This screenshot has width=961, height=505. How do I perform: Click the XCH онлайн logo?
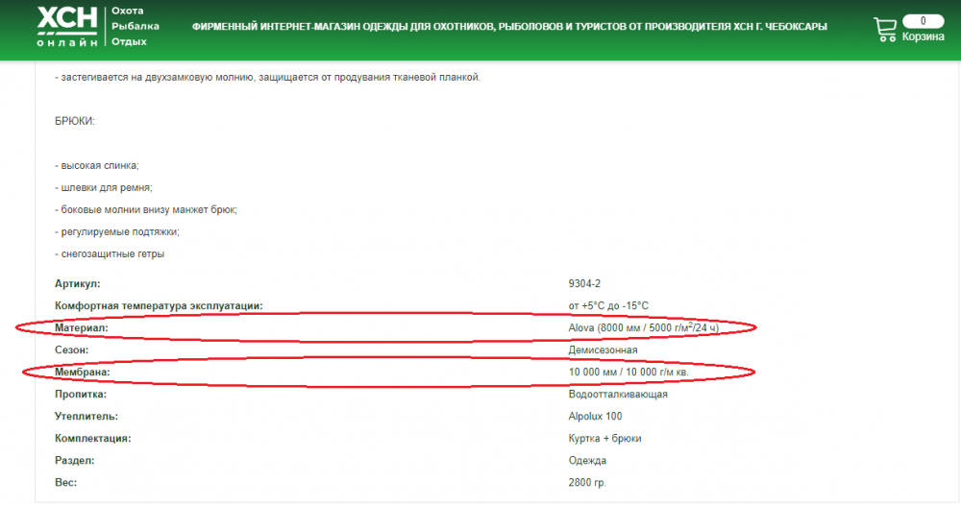click(x=67, y=27)
